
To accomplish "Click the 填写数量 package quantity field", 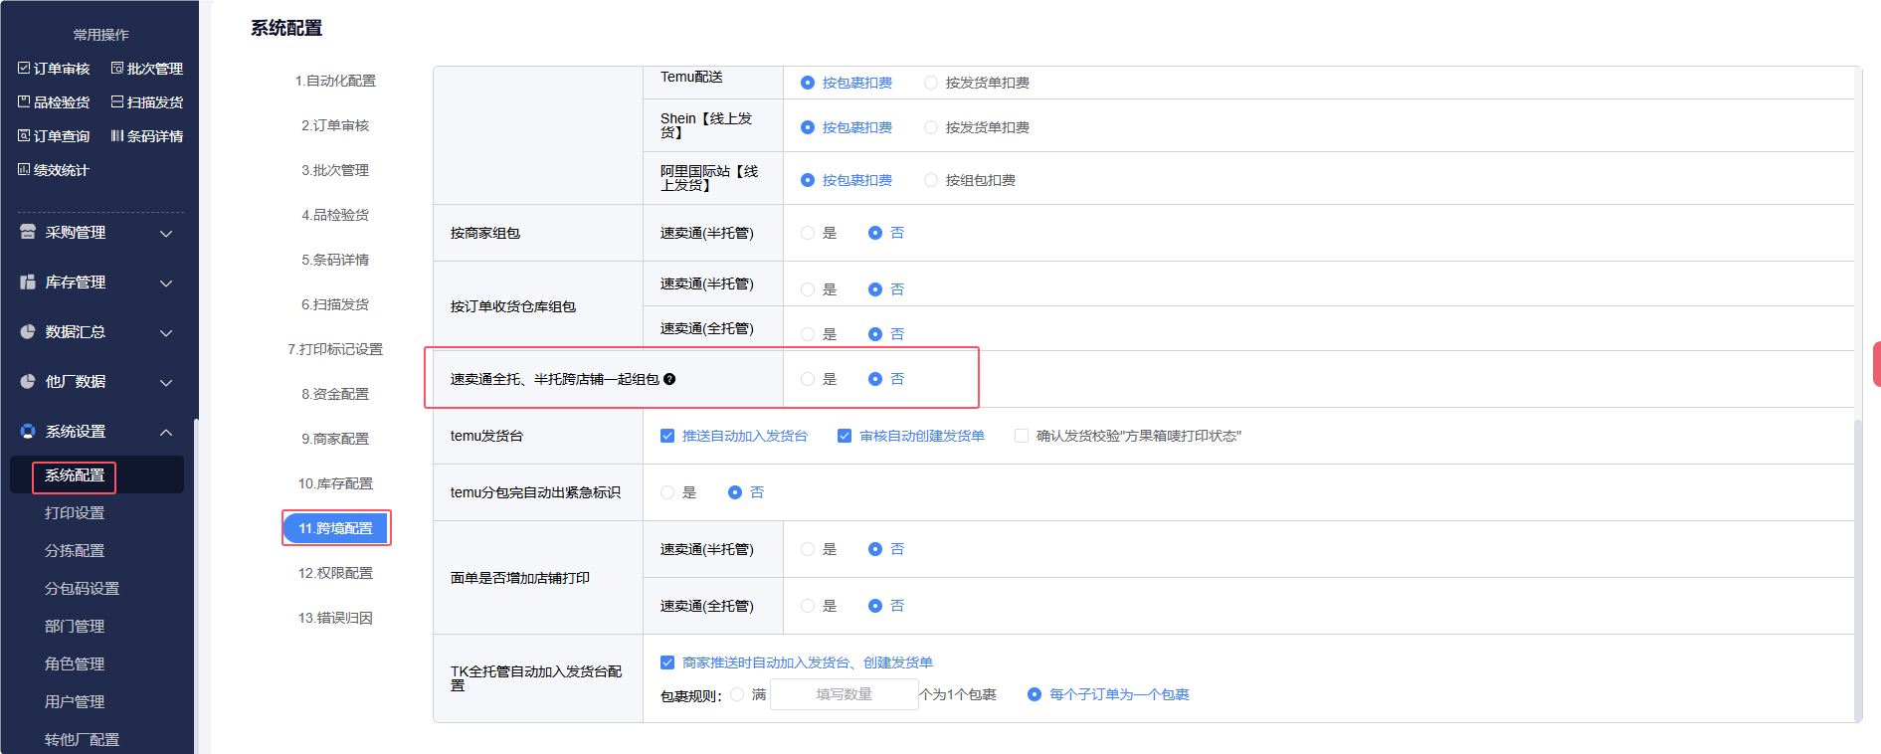I will [x=844, y=694].
